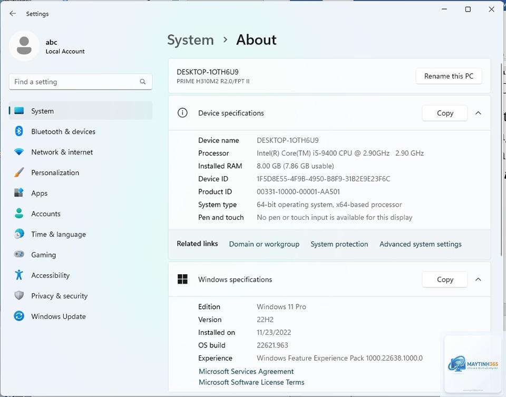Click the Personalization paintbrush icon
Screen dimensions: 506x397
coord(19,172)
